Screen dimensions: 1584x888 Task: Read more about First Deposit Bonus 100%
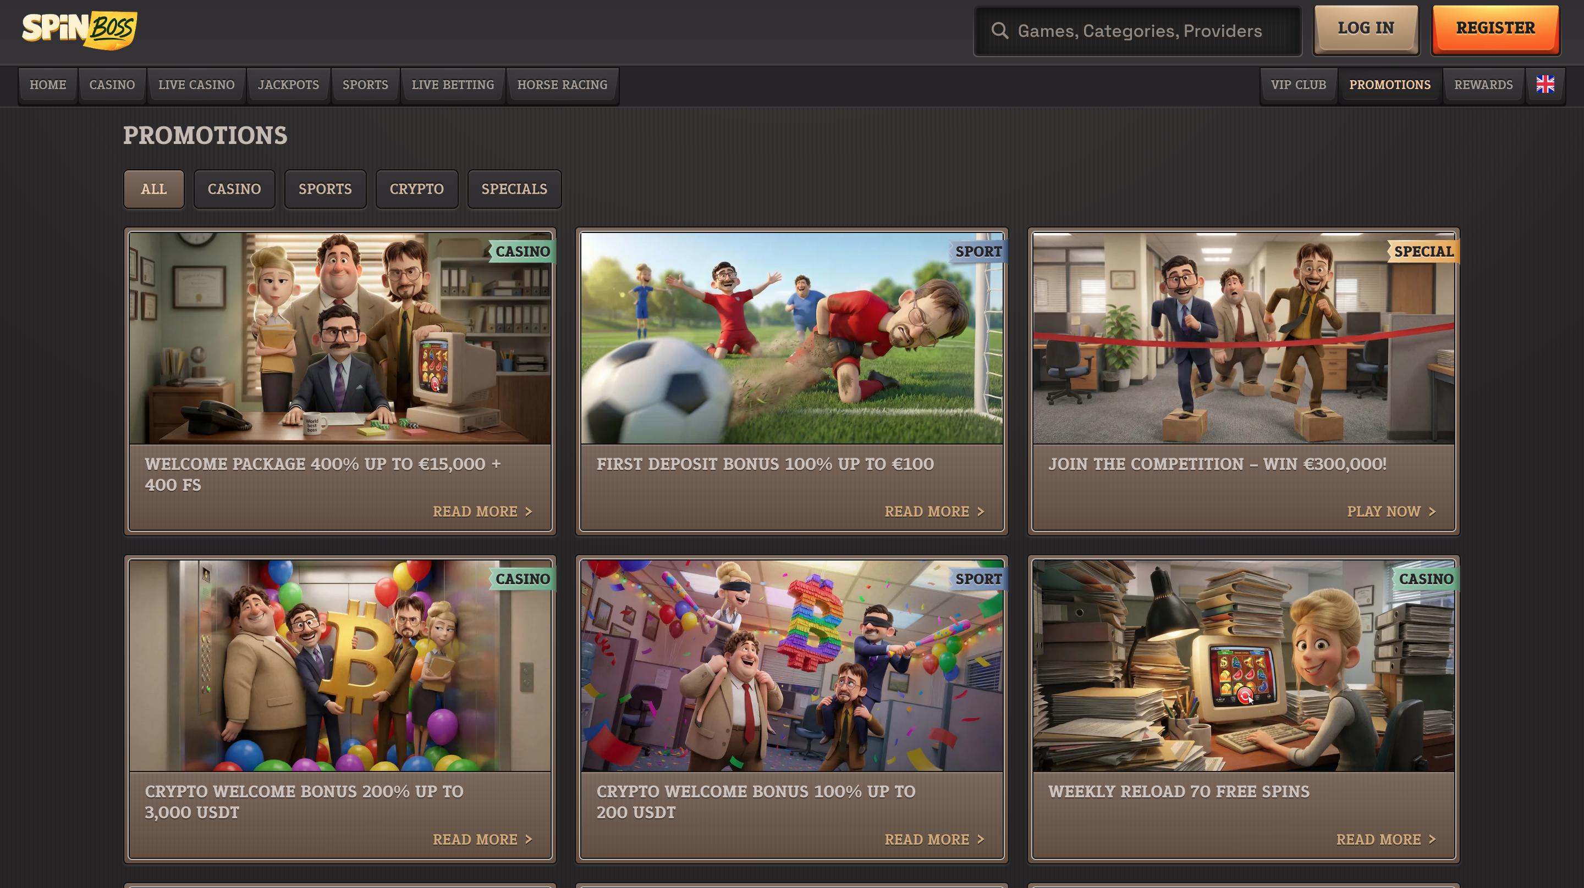pyautogui.click(x=934, y=511)
